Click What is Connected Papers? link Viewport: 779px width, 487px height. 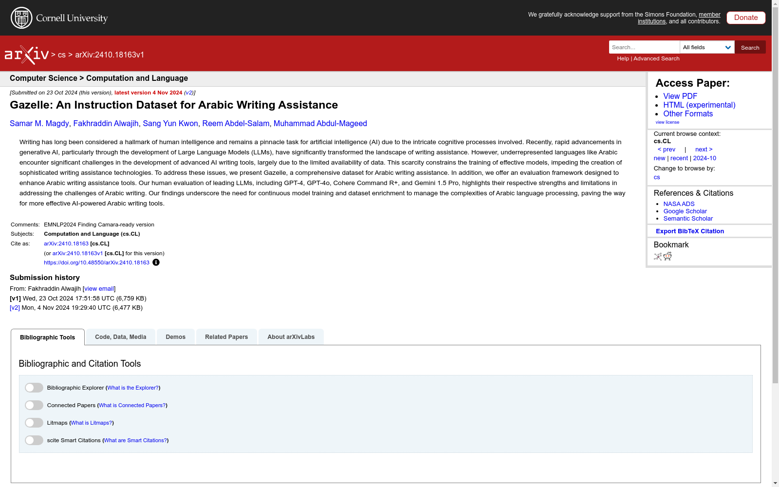(132, 405)
